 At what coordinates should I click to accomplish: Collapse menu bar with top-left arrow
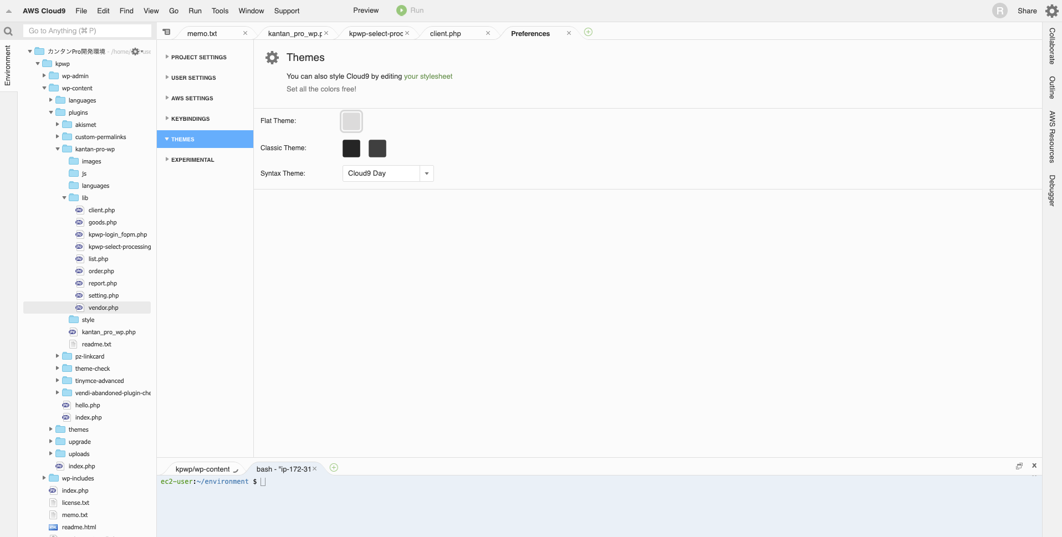9,11
